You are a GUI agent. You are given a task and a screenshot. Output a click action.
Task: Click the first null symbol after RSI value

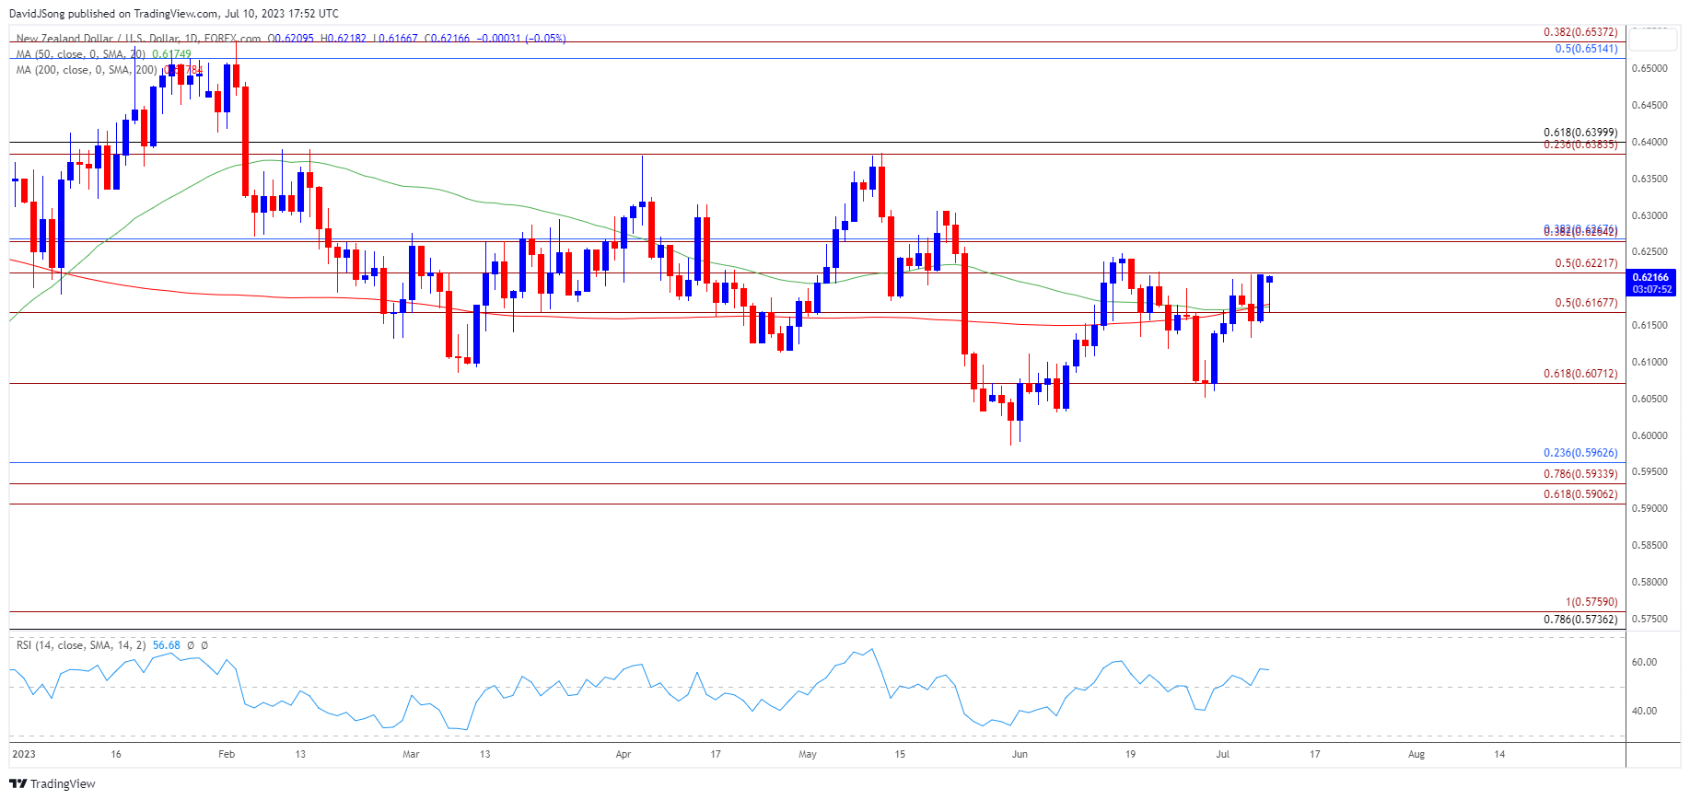pyautogui.click(x=191, y=645)
